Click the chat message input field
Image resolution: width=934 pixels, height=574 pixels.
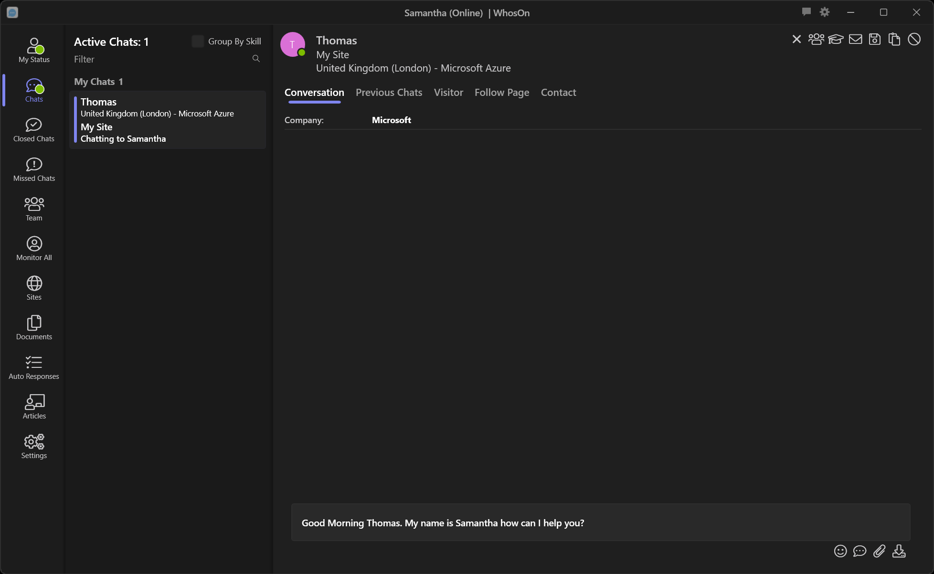click(x=600, y=522)
